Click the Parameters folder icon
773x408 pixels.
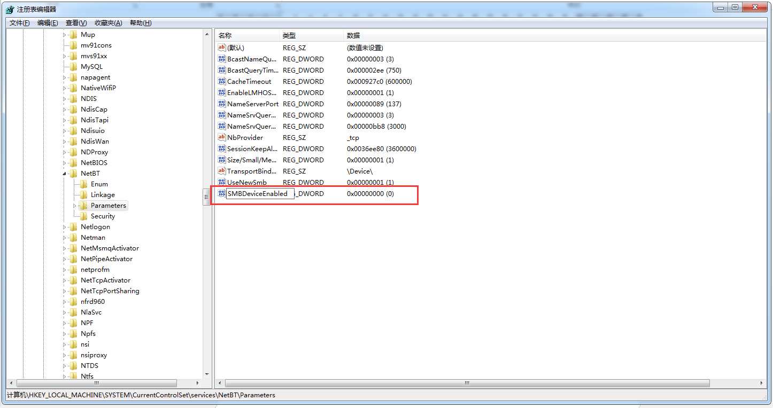[x=83, y=206]
